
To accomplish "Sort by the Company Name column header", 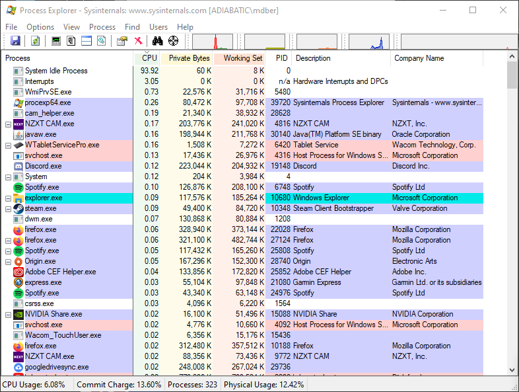I will pyautogui.click(x=437, y=58).
